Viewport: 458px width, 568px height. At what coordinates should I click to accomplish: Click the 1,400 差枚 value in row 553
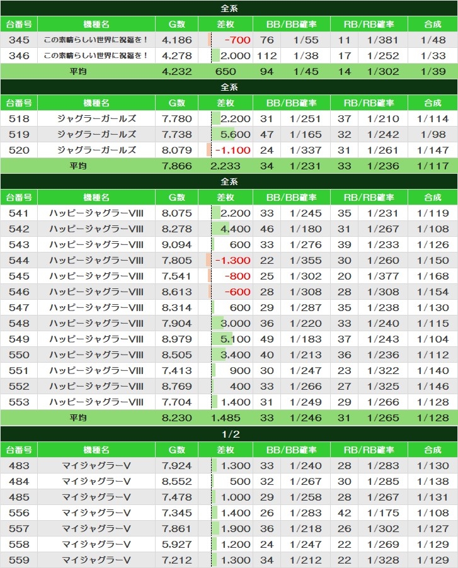click(x=236, y=402)
